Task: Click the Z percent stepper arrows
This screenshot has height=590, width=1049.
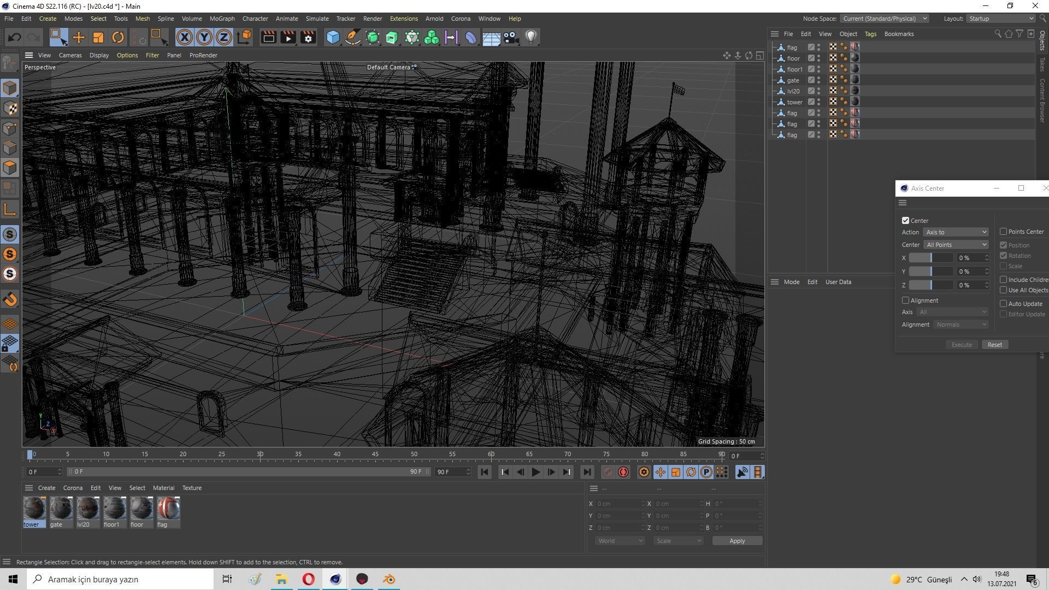Action: click(987, 285)
